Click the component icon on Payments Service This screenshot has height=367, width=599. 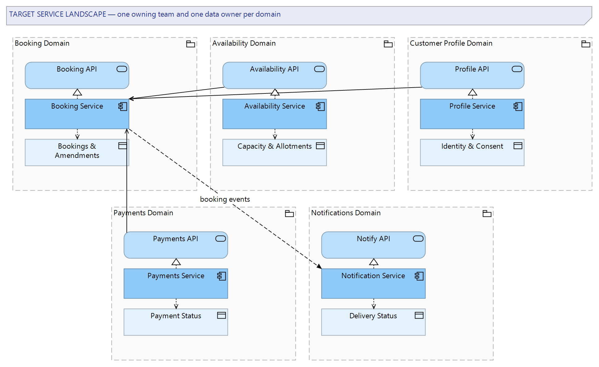(x=221, y=276)
